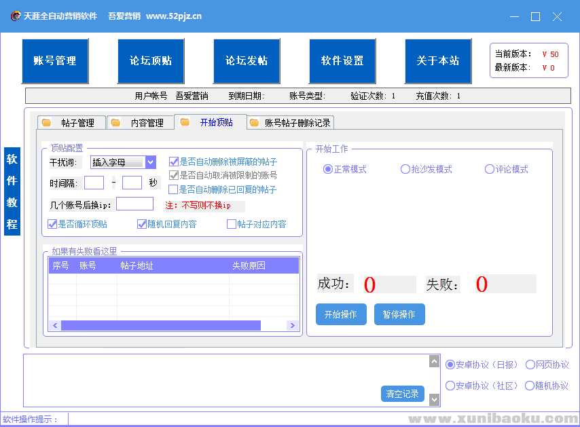Click right arrow of failure table scrollbar
Viewport: 580px width, 427px height.
(293, 326)
